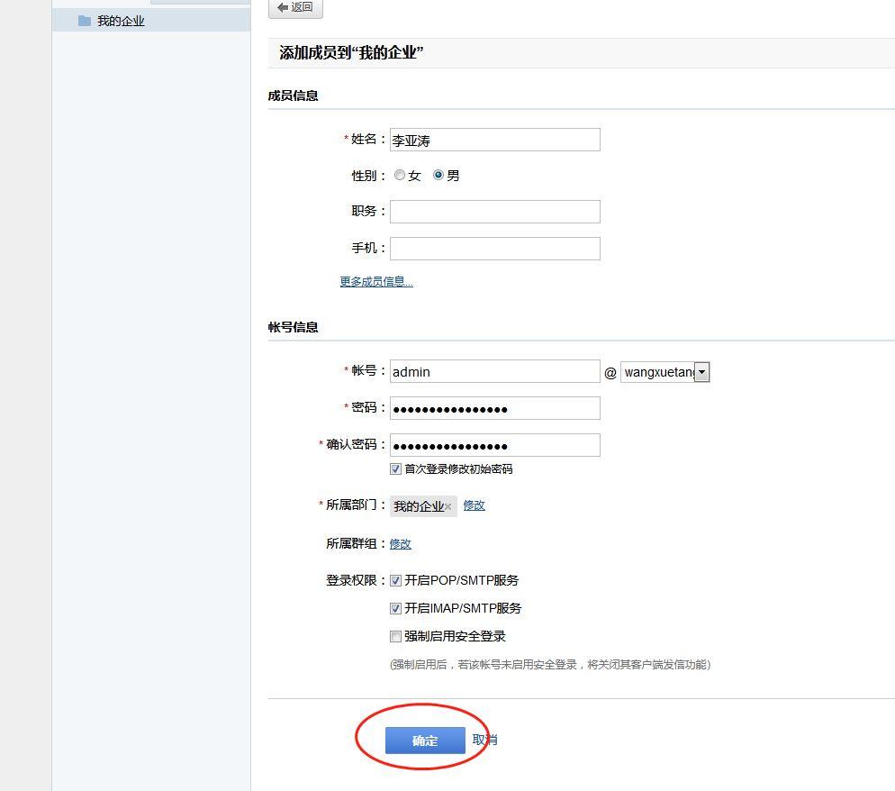
Task: Click the circled 确定 confirm button
Action: (424, 741)
